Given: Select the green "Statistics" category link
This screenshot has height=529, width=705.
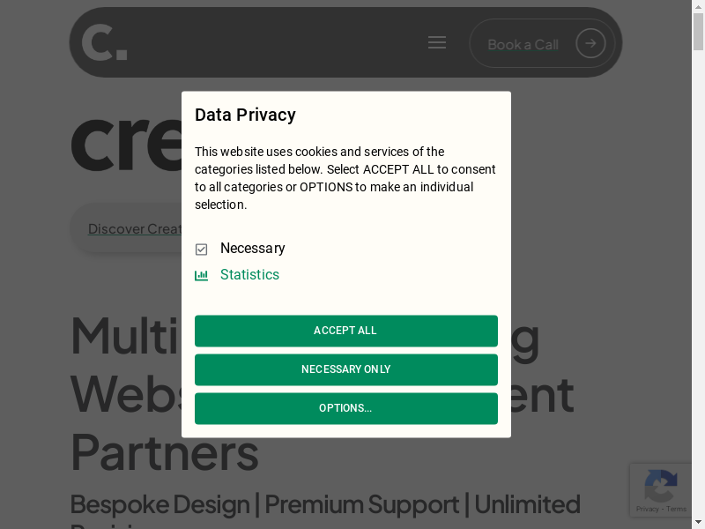Looking at the screenshot, I should pos(249,275).
